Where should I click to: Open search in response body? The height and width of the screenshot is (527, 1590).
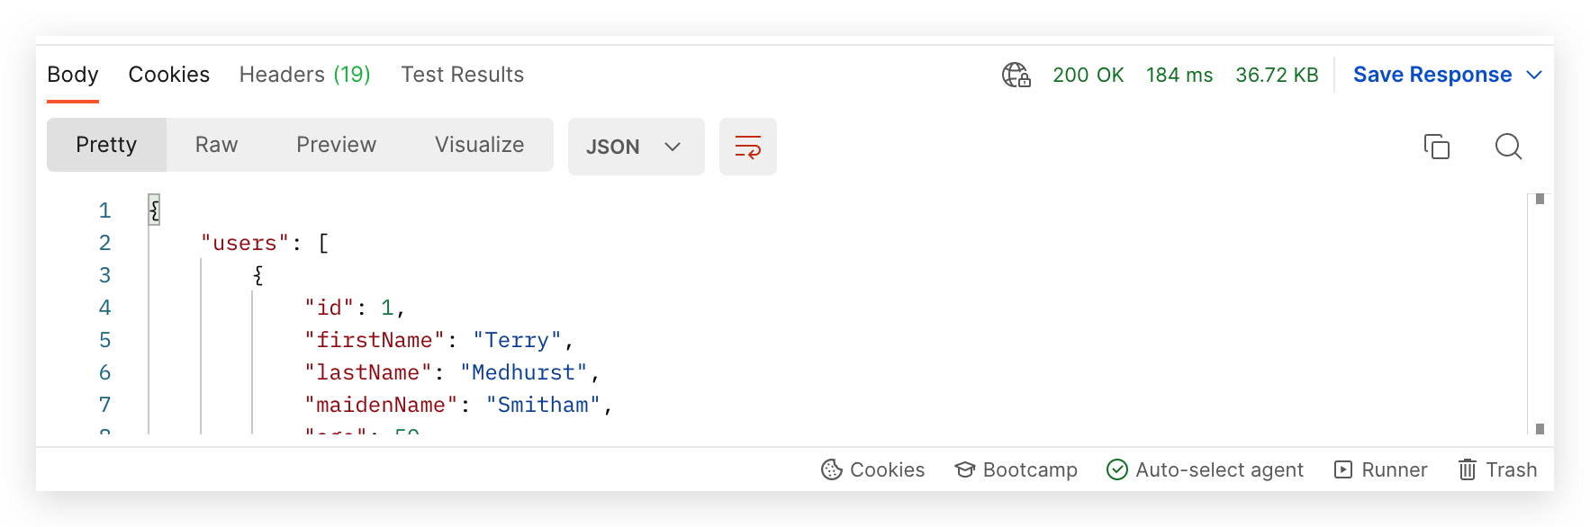coord(1508,146)
